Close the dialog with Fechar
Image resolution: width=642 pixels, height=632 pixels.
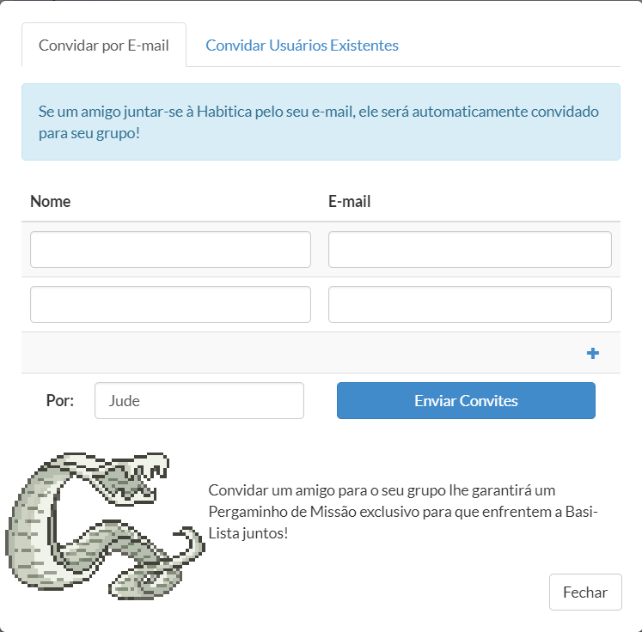[584, 592]
